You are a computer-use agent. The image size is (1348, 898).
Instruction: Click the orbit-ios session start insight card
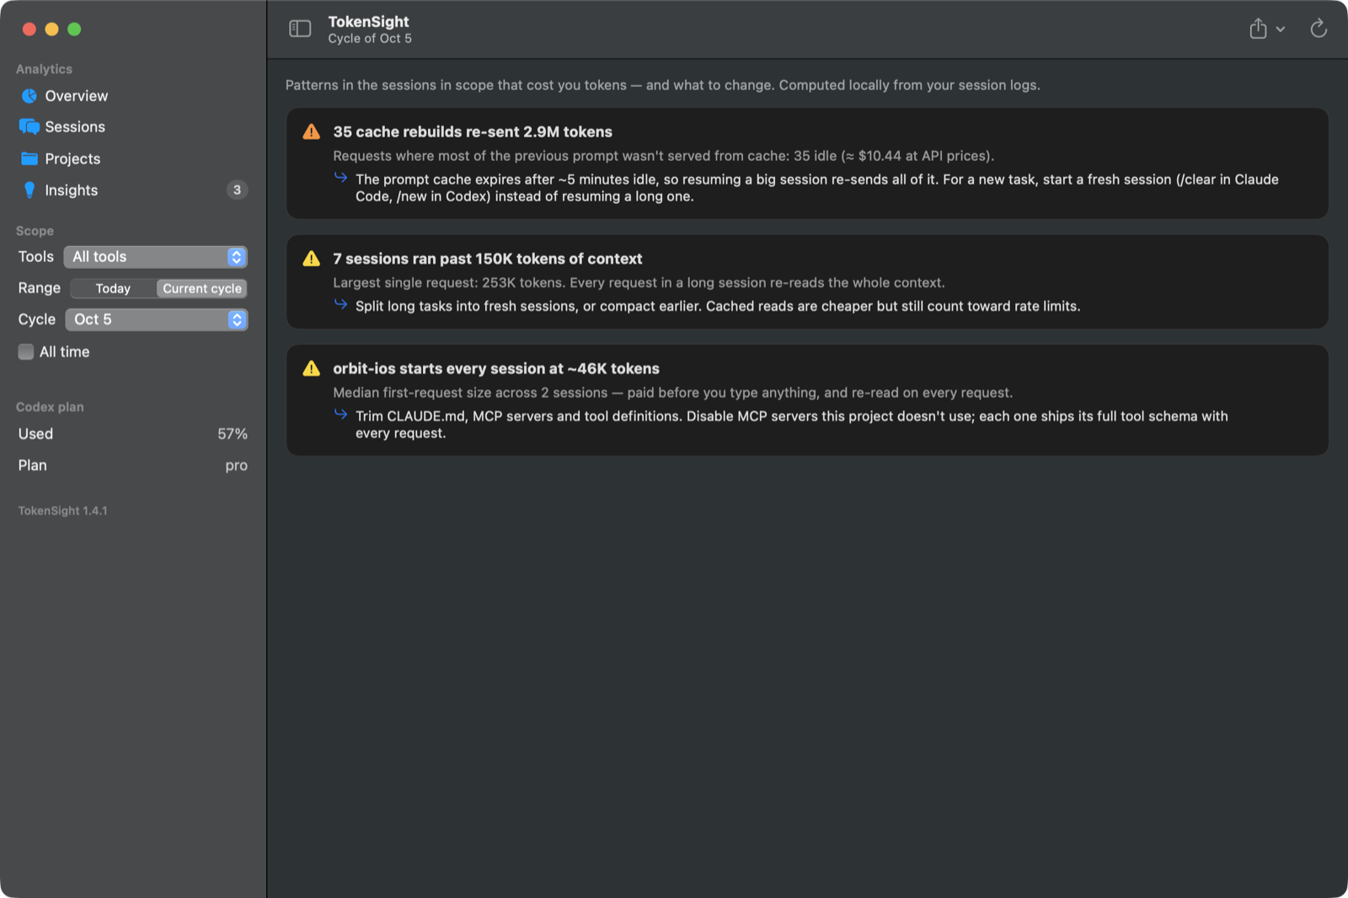click(807, 400)
